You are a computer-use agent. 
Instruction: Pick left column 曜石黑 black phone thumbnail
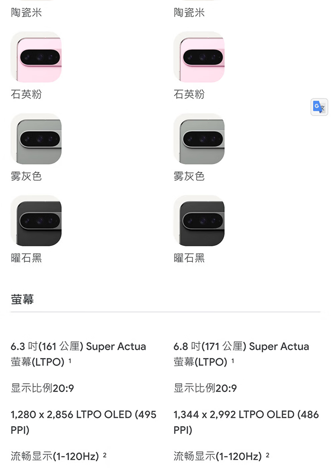point(36,221)
